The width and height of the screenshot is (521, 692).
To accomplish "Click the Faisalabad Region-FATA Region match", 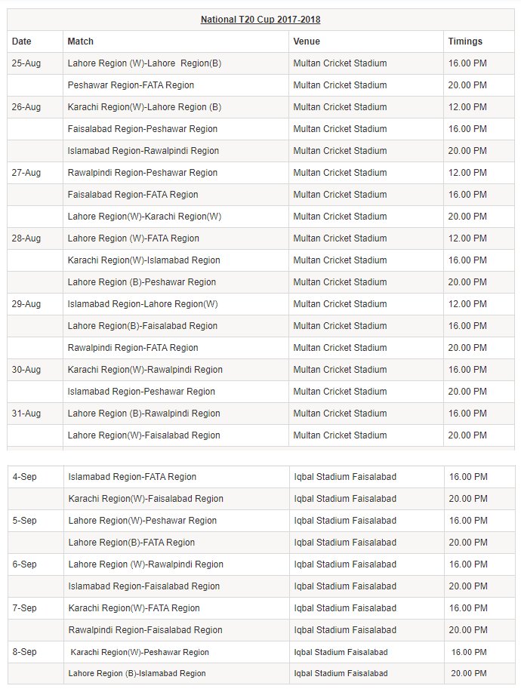I will (133, 195).
